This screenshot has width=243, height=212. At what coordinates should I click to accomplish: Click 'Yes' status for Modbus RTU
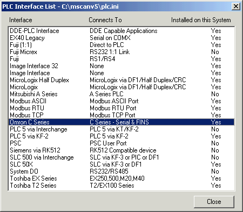[216, 108]
